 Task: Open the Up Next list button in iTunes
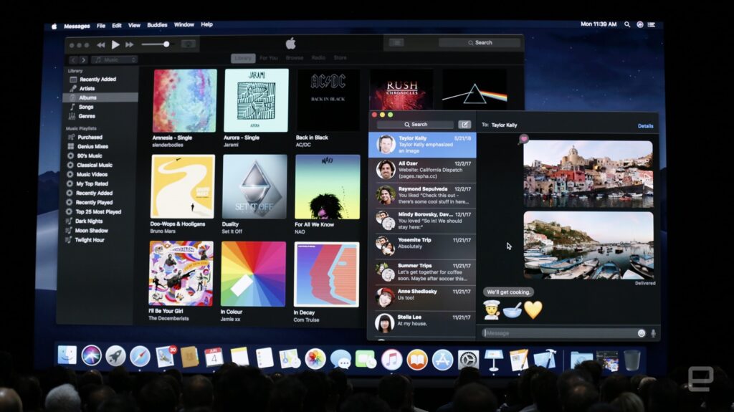396,42
